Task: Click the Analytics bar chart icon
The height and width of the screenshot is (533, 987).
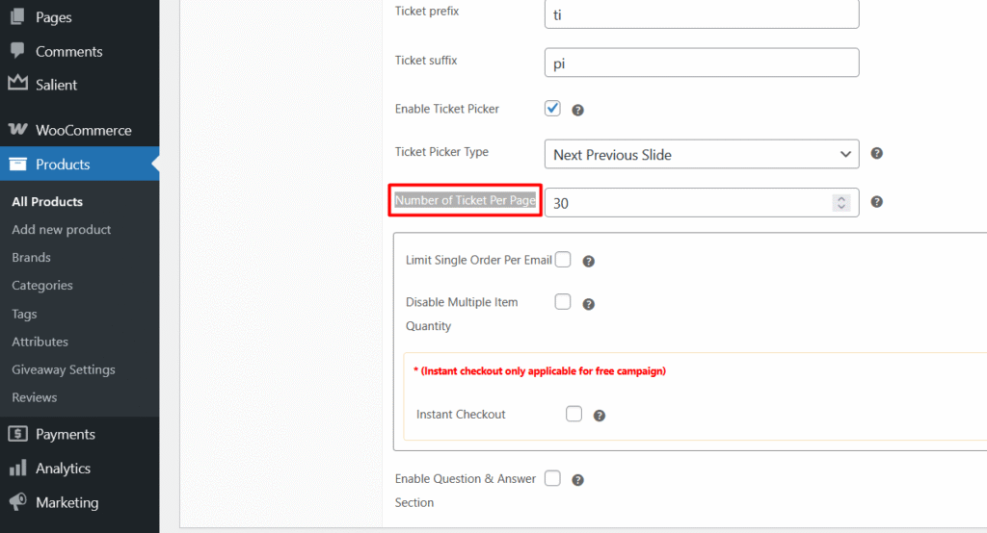Action: pyautogui.click(x=17, y=469)
